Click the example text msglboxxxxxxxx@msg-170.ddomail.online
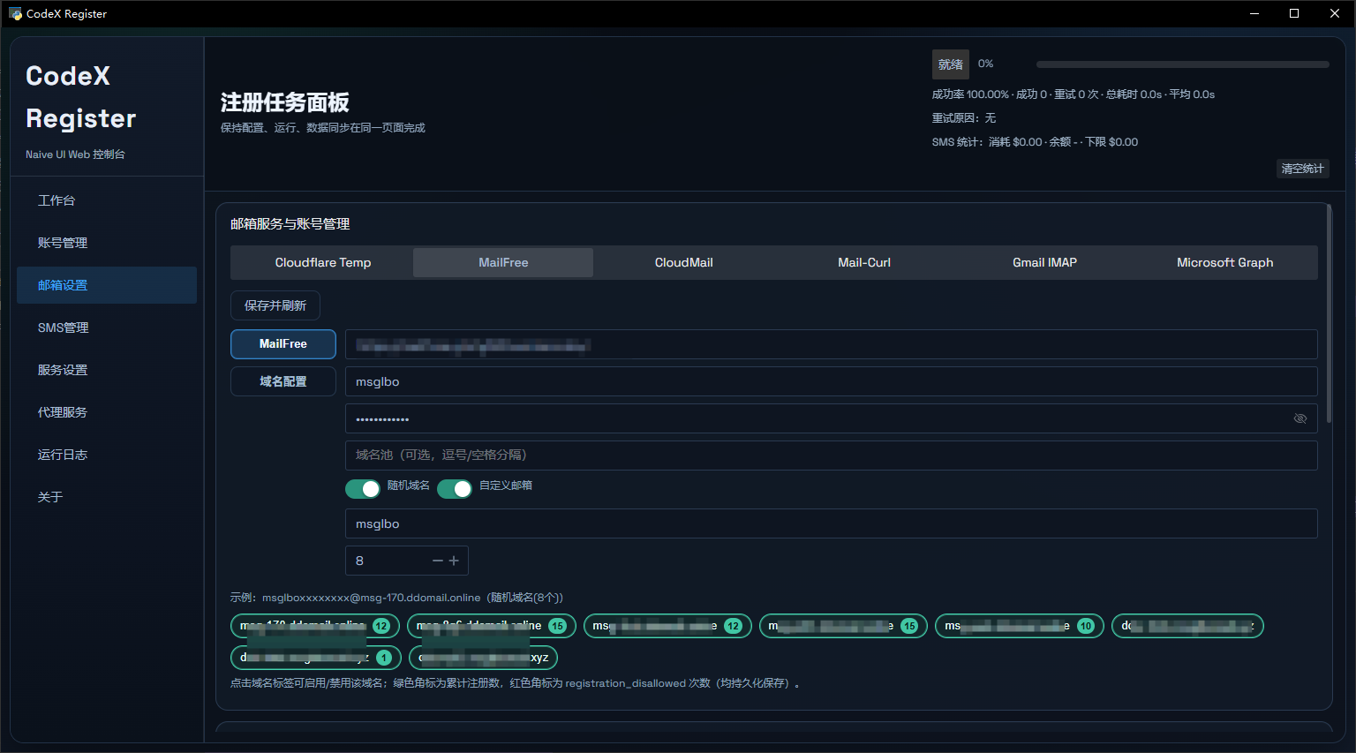This screenshot has width=1356, height=753. tap(371, 598)
